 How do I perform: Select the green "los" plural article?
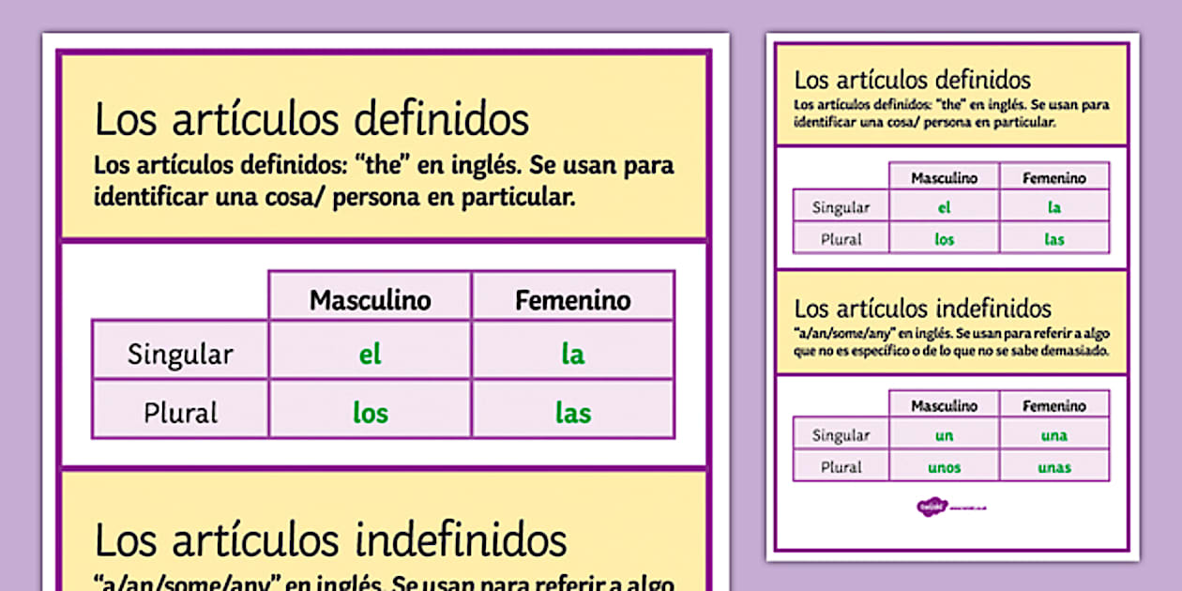tap(370, 411)
